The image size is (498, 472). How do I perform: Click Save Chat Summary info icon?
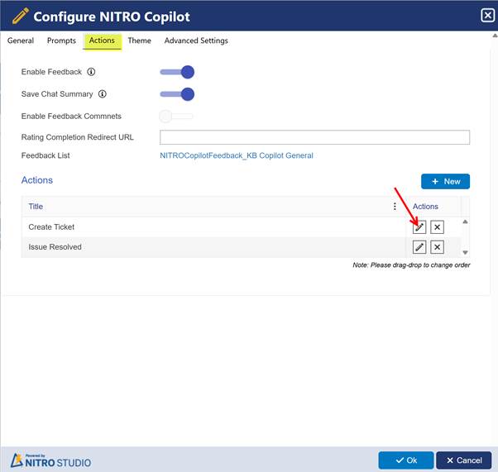click(x=103, y=94)
